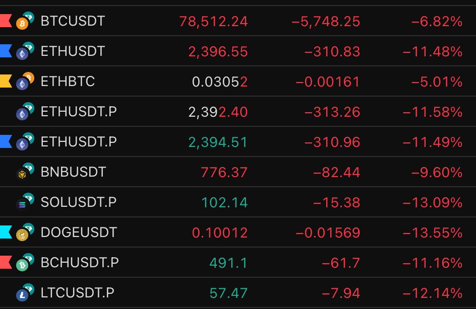Toggle the red flag on BTCUSDT

point(6,21)
